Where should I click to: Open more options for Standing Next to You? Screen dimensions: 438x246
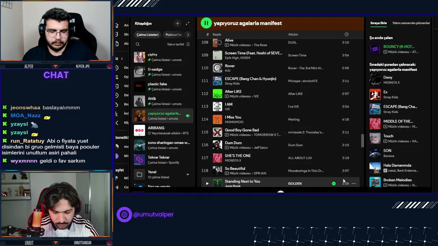click(x=353, y=183)
